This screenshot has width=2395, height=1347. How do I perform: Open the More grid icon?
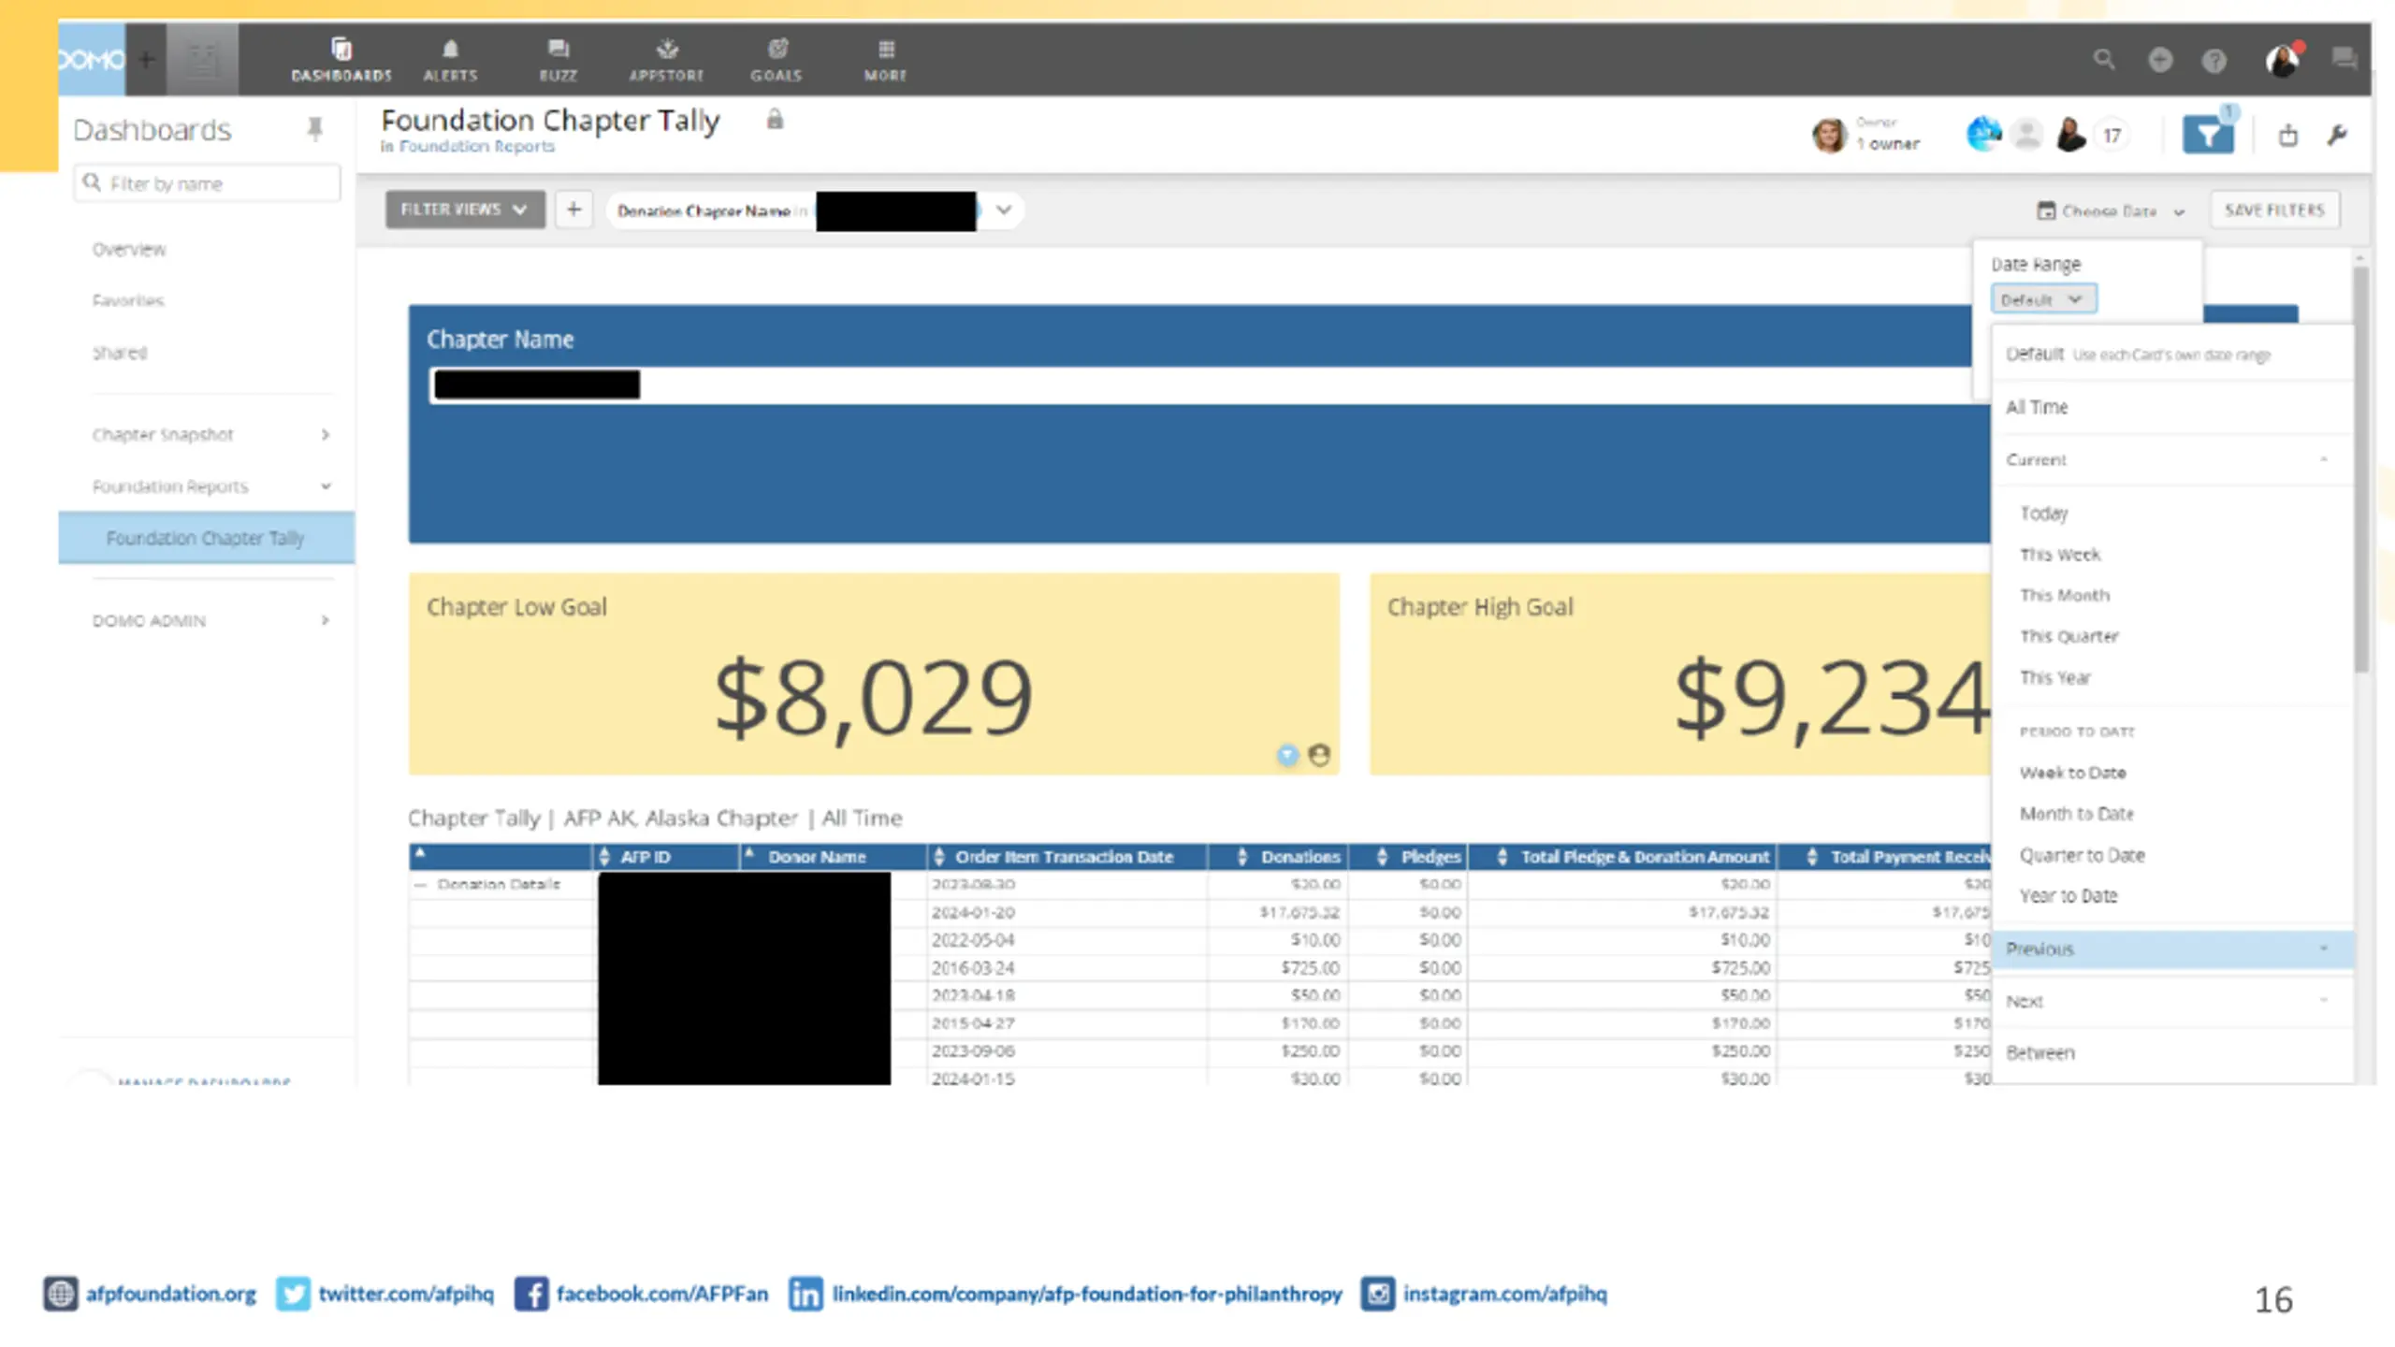886,49
